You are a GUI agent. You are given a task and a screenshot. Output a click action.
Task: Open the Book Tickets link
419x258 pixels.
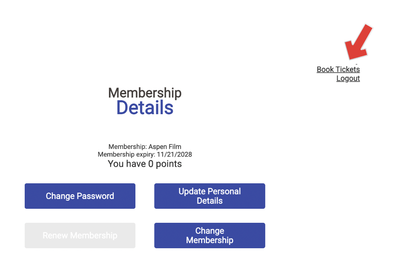coord(338,69)
